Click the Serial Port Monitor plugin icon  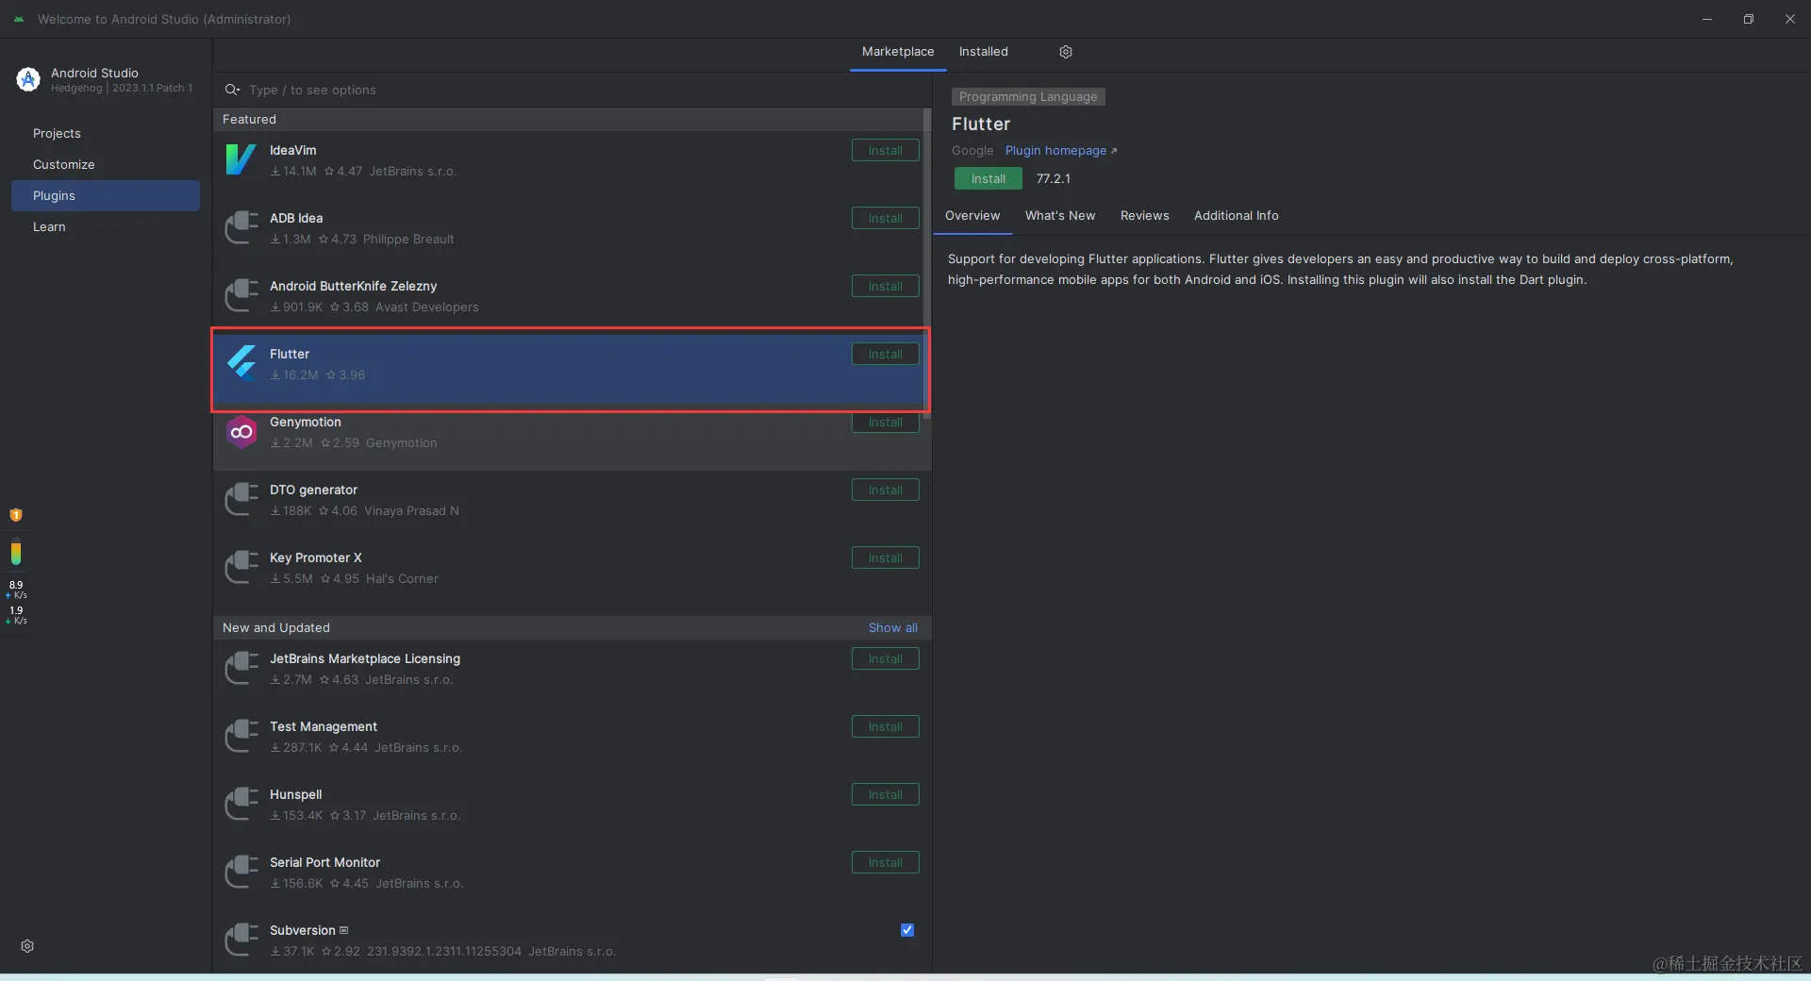click(x=241, y=873)
